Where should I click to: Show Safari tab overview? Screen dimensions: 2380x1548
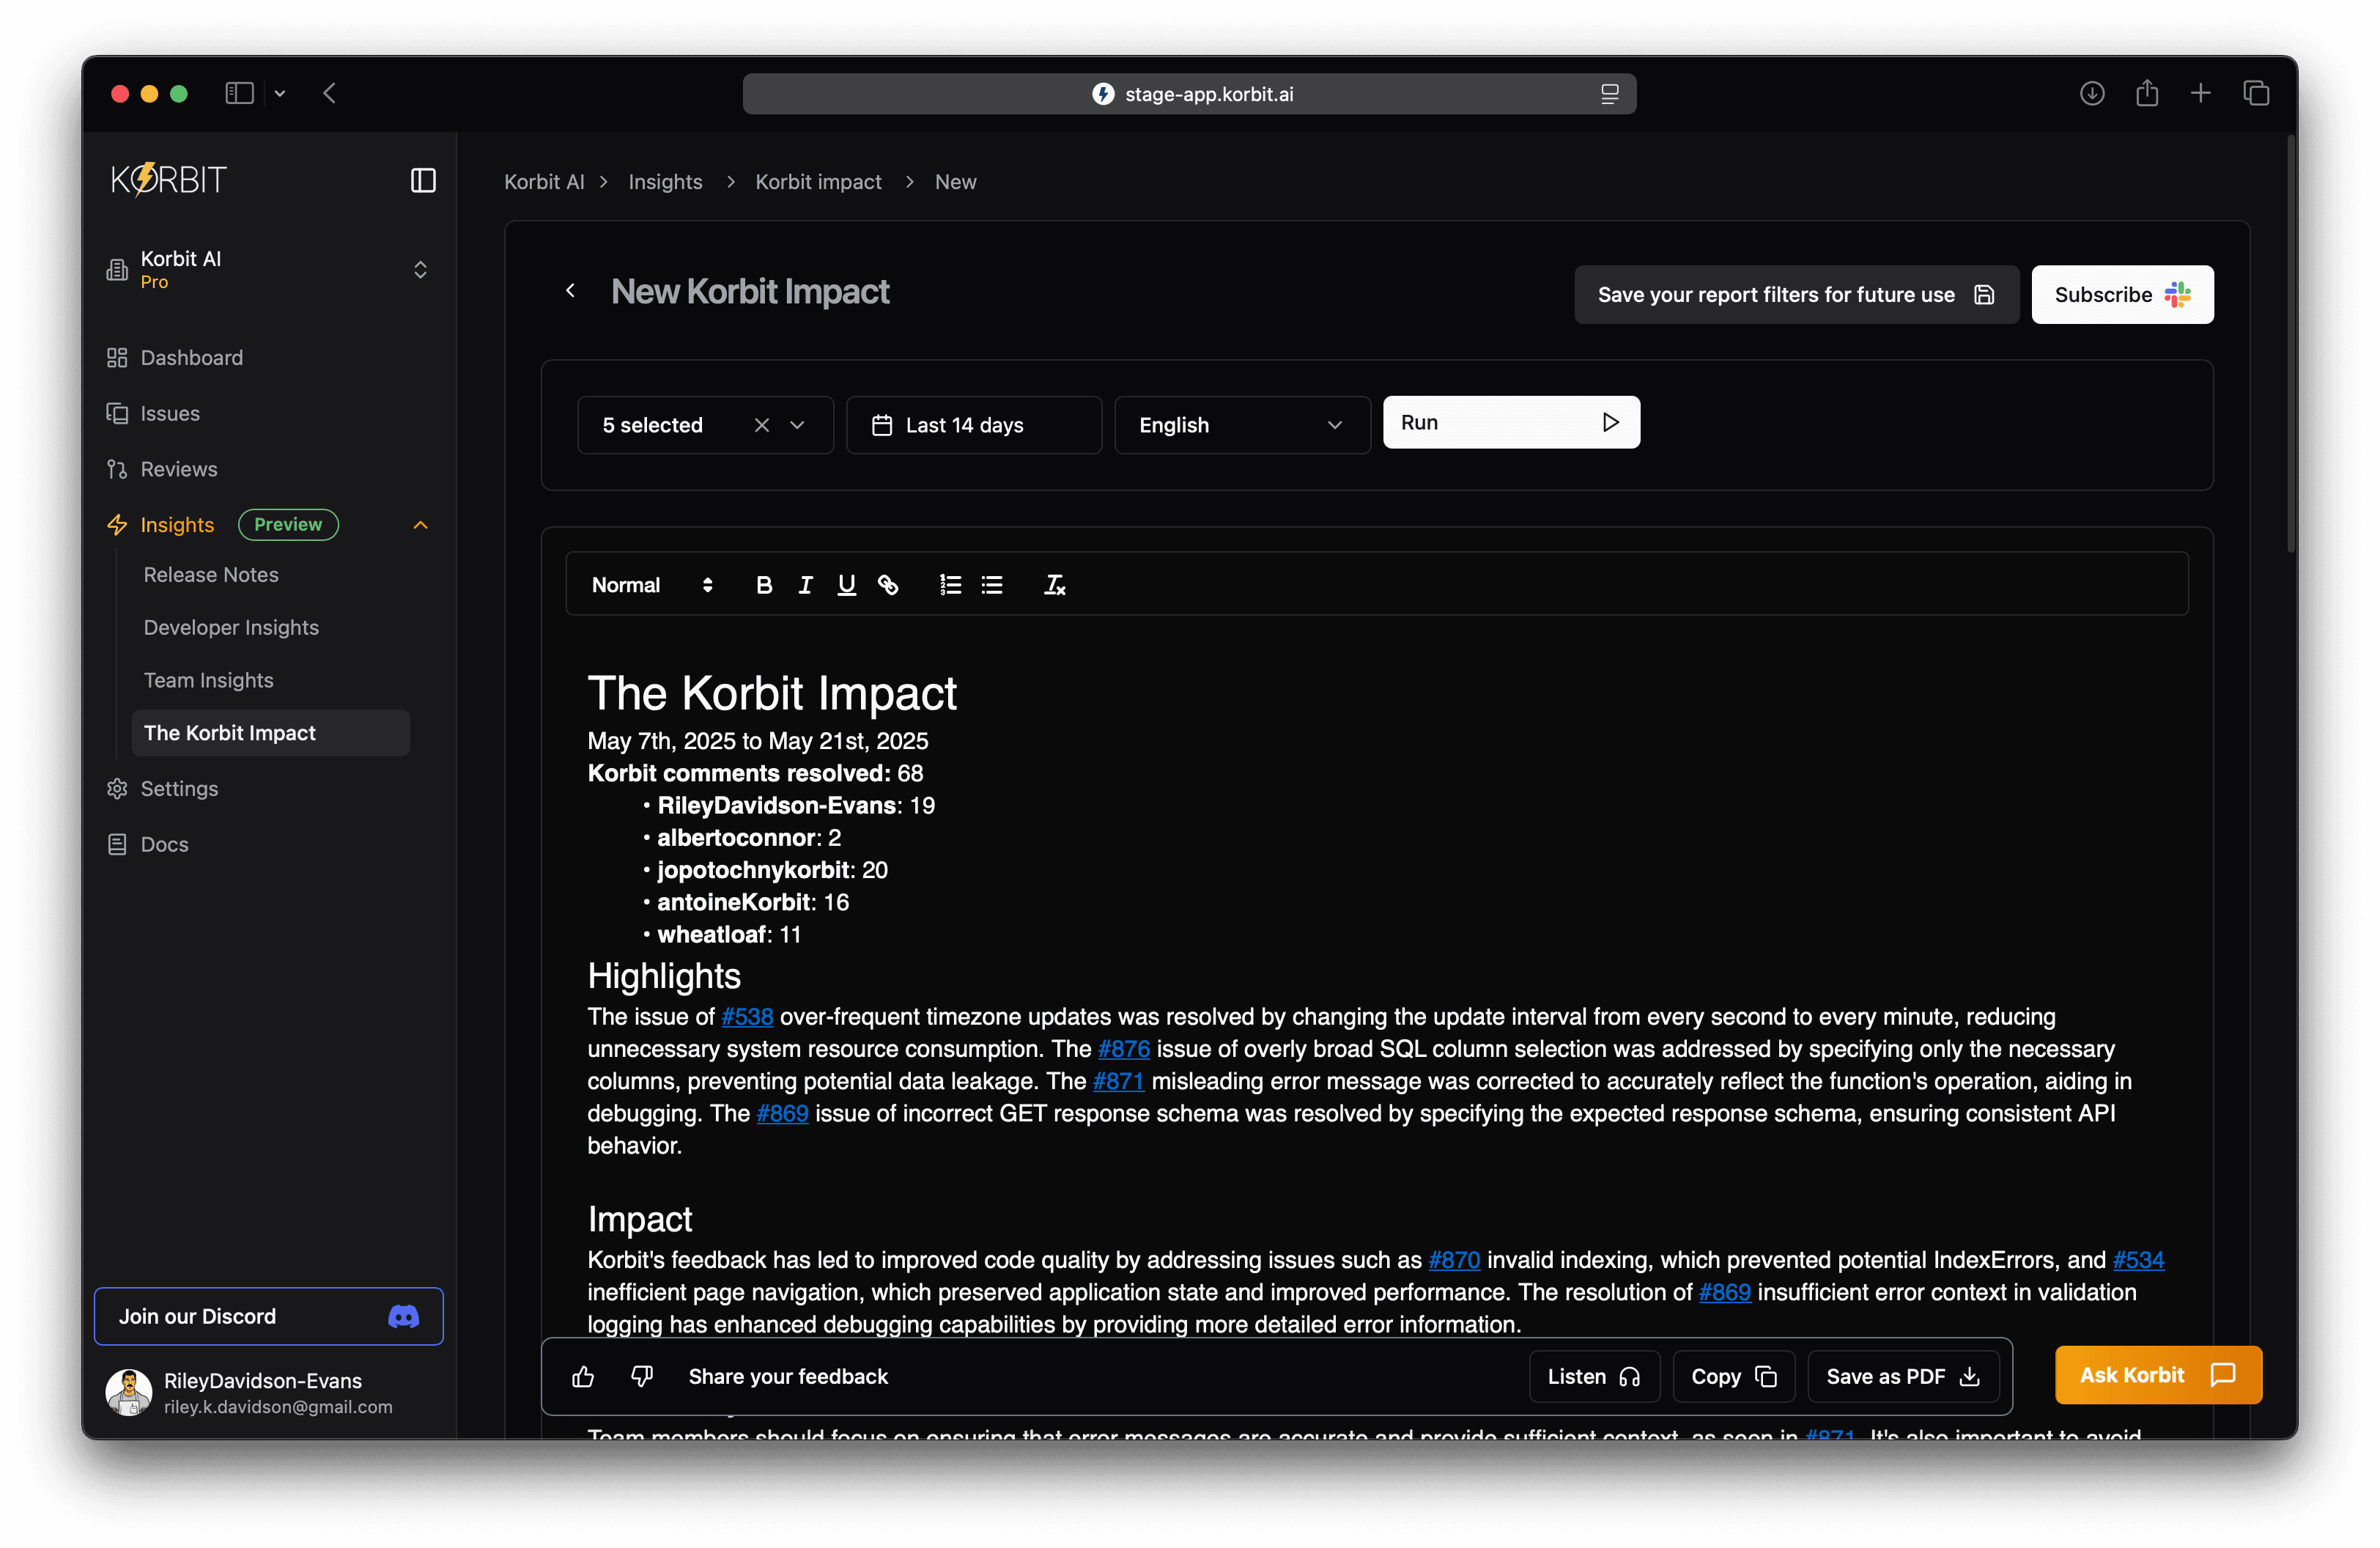pyautogui.click(x=2256, y=93)
